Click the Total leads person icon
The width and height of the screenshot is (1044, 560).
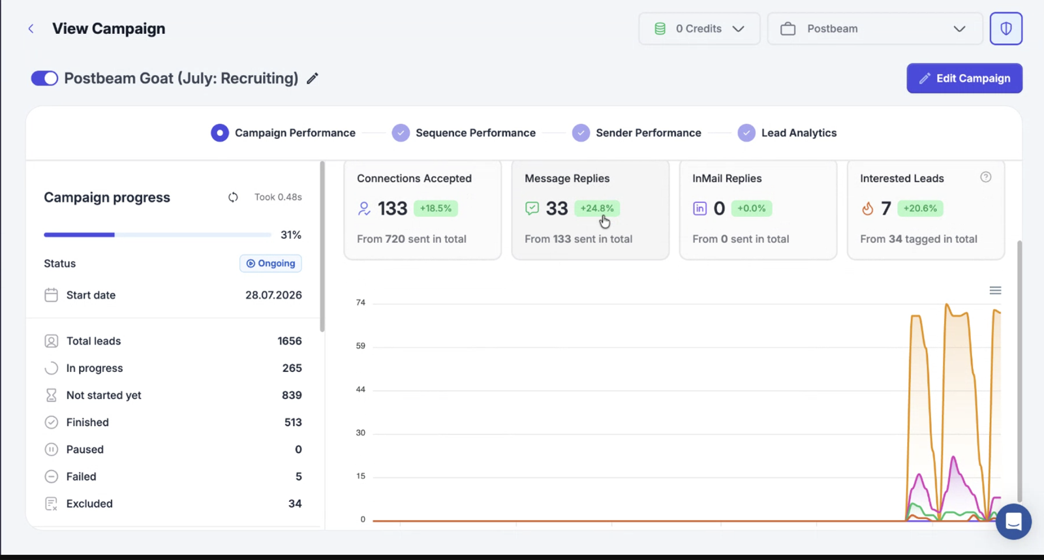[x=51, y=341]
